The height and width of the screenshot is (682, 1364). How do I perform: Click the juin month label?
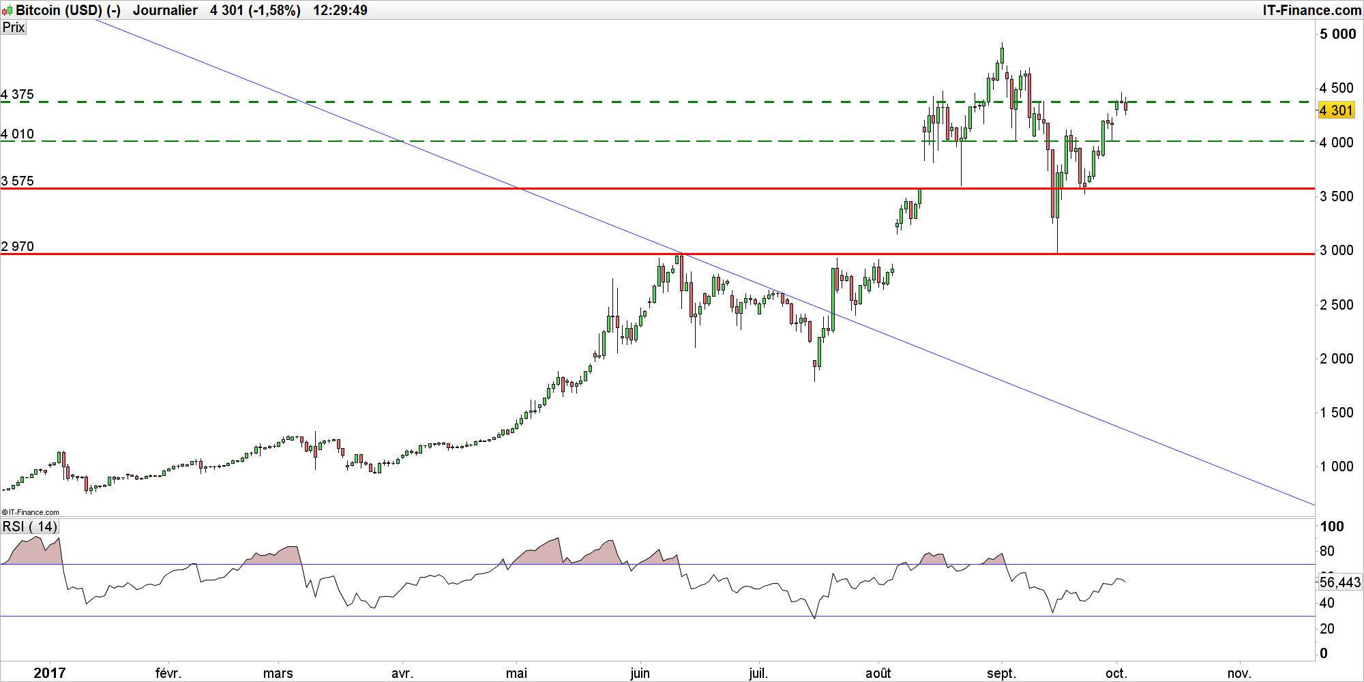click(640, 673)
